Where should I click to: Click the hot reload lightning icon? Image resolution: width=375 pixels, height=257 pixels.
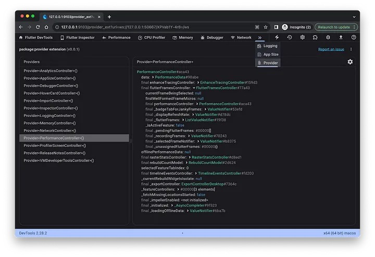[x=277, y=38]
